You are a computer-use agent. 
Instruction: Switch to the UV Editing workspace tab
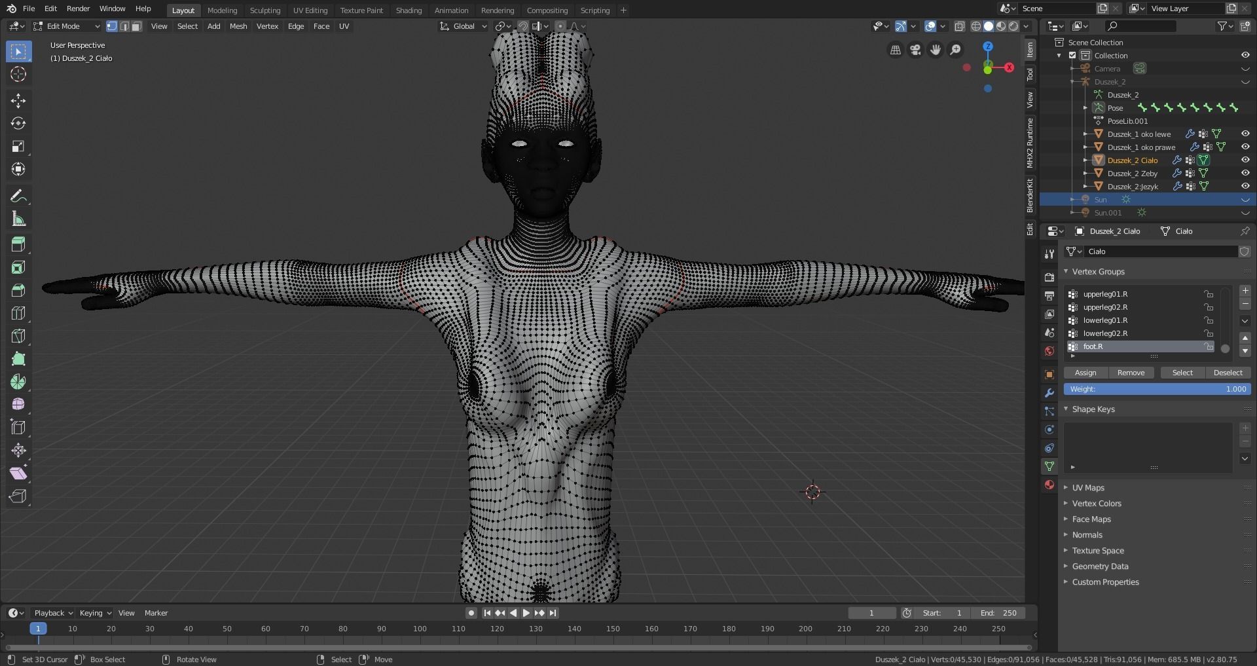[x=310, y=10]
